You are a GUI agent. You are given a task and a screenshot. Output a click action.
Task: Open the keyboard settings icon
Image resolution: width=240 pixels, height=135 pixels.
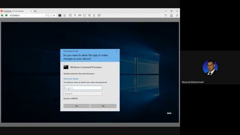coord(79,15)
